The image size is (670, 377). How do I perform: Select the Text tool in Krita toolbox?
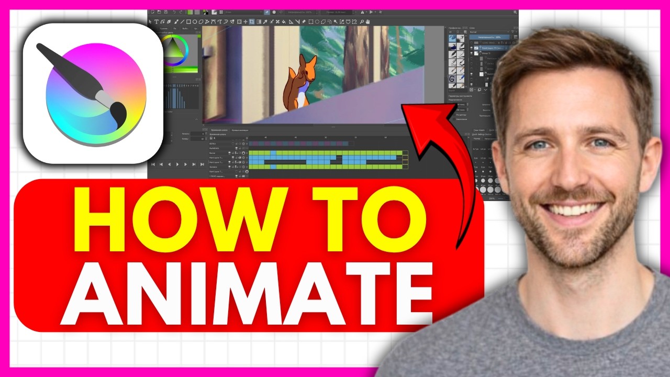tap(157, 22)
